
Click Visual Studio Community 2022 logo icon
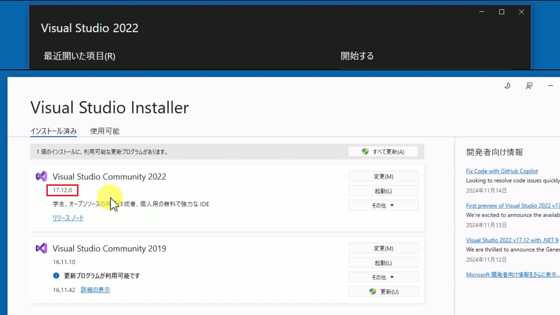coord(41,176)
